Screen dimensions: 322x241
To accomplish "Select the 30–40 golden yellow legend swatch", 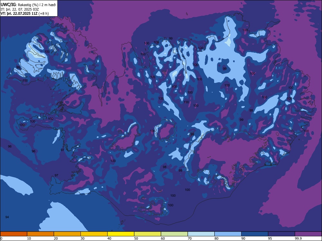I will (x=94, y=234).
